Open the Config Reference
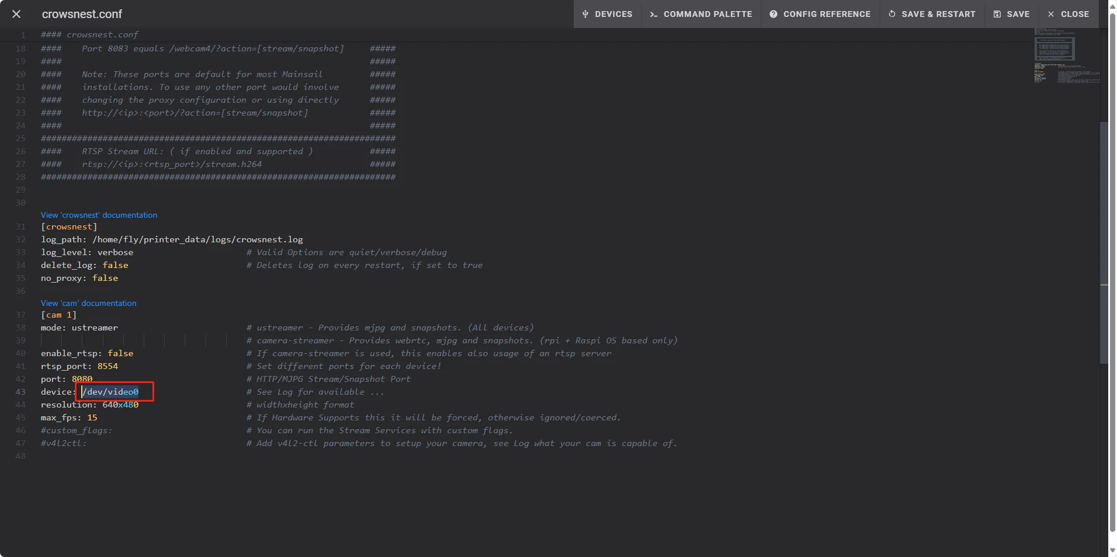The width and height of the screenshot is (1117, 557). [820, 14]
